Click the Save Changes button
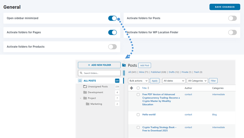Screen dimensions: 244x138 click(x=225, y=7)
